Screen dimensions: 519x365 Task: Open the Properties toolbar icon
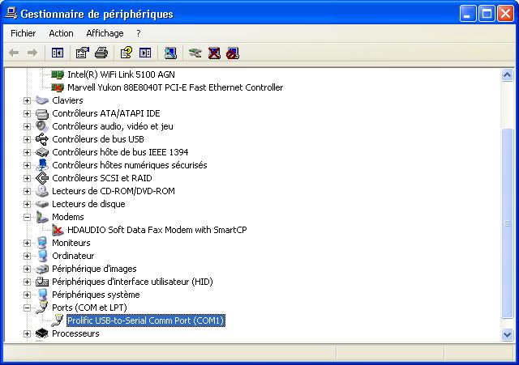83,53
